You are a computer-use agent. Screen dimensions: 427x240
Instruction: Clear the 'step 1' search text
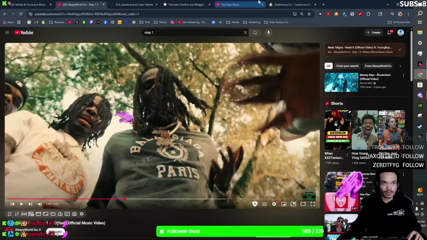[245, 32]
